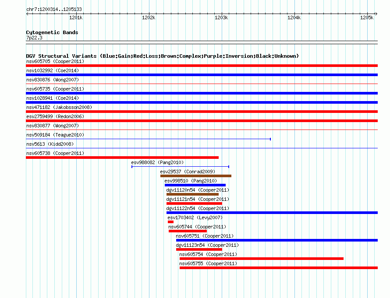Select the red bar under esv2759499
390x298 pixels.
(202, 121)
